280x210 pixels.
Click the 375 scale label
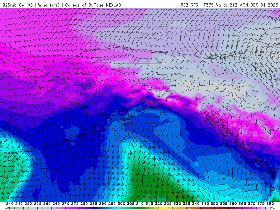pos(261,204)
